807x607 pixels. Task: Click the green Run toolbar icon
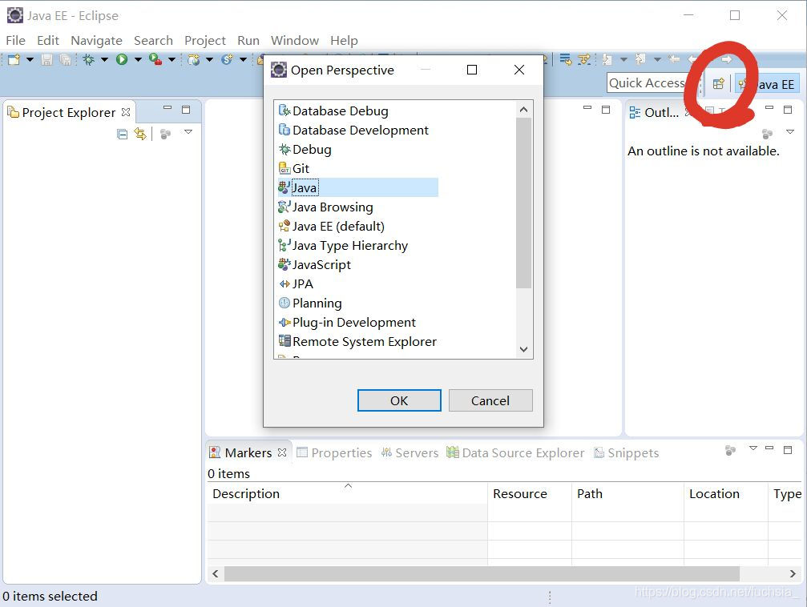[122, 60]
